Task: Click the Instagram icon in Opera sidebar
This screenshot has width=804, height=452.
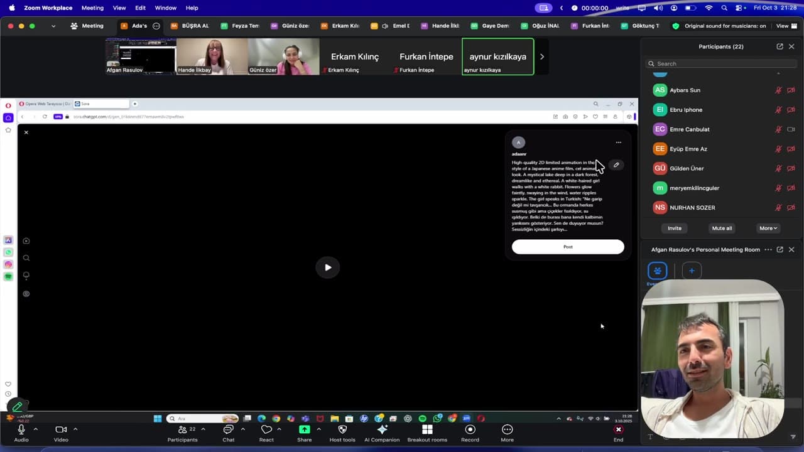Action: (8, 264)
